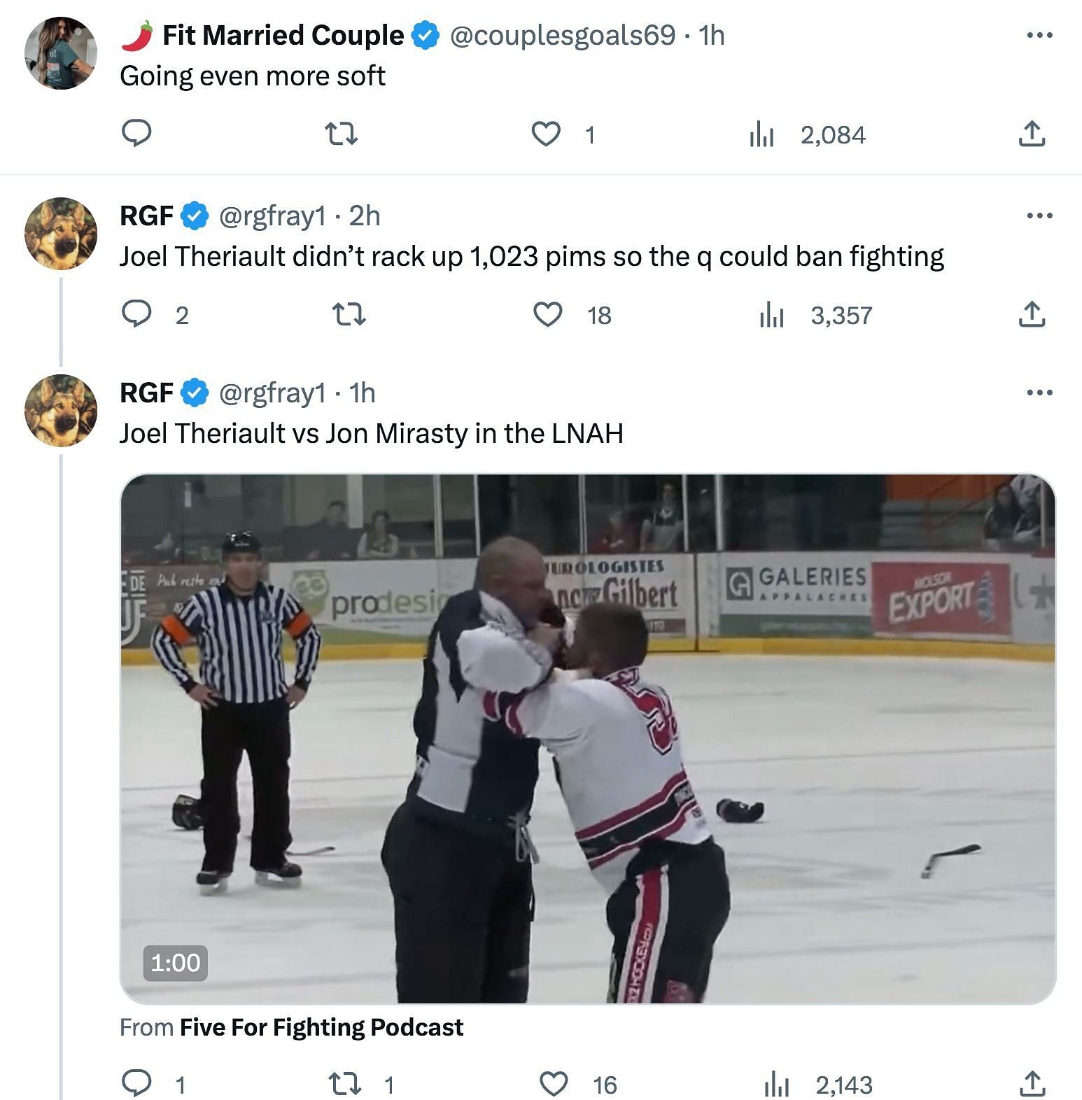The height and width of the screenshot is (1100, 1082).
Task: Like the "Going even more soft" tweet
Action: tap(547, 134)
